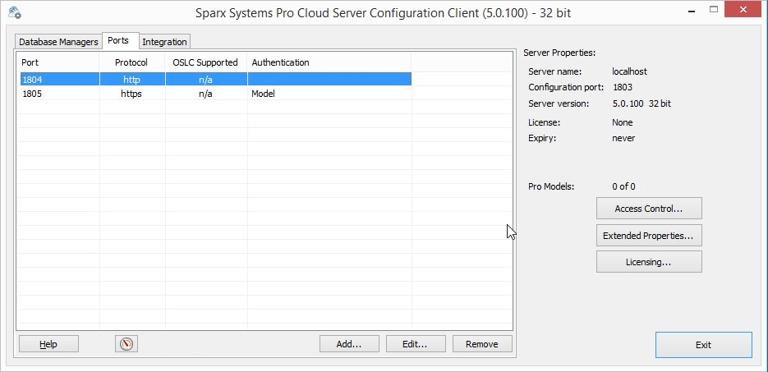Remove the selected port

[x=482, y=344]
